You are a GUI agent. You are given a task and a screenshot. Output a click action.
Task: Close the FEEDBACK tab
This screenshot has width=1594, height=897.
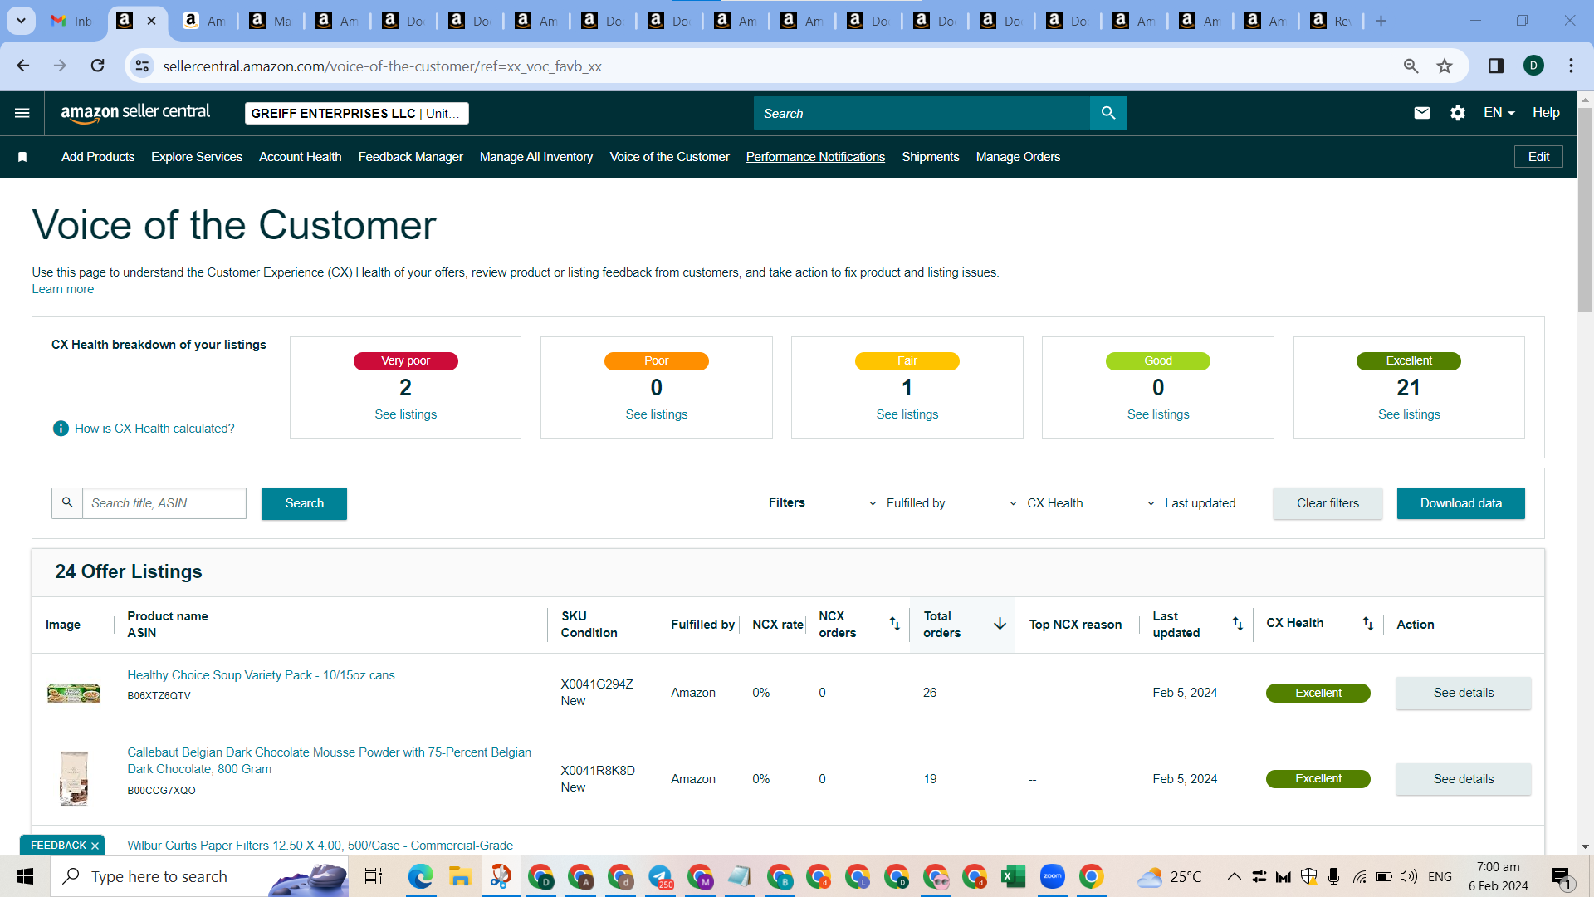95,846
